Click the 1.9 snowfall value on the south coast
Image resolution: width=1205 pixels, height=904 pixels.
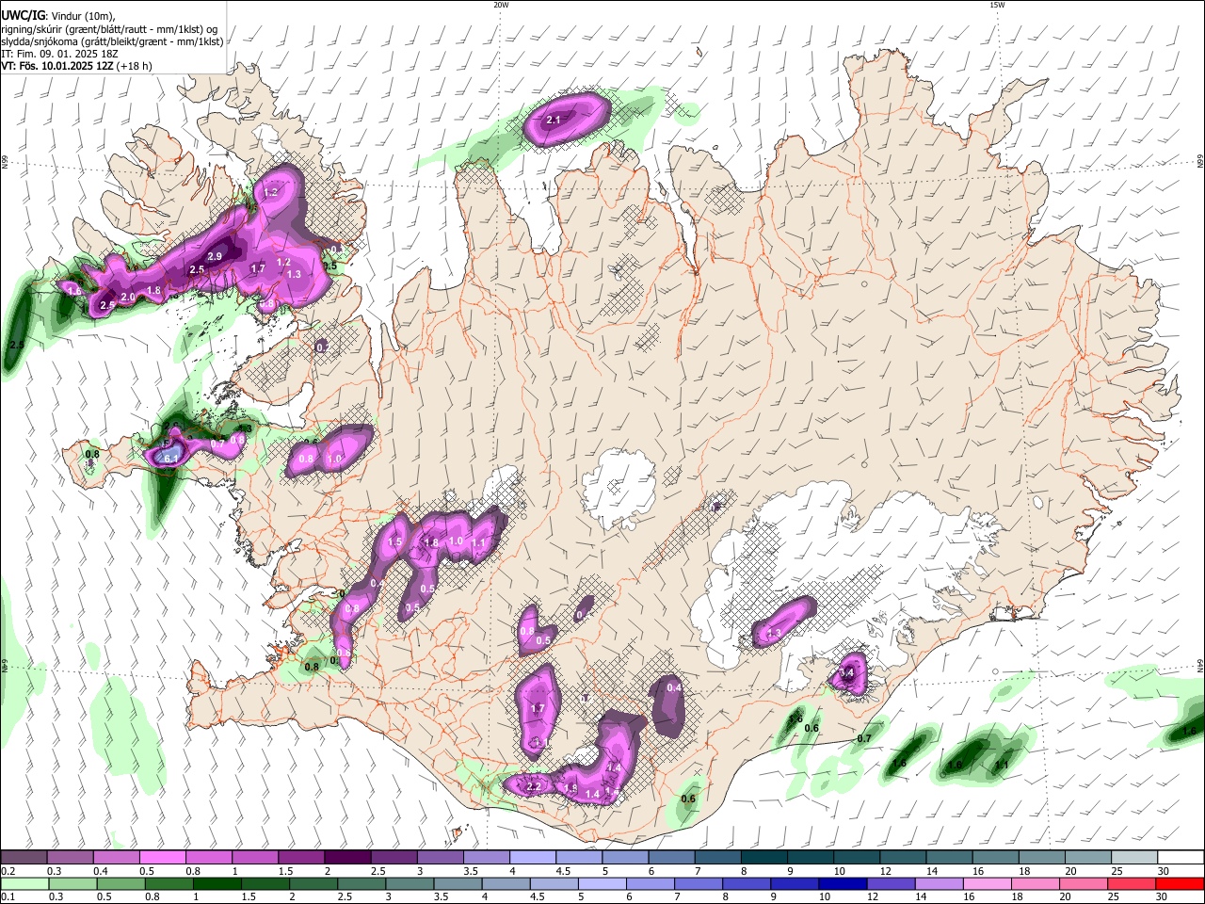(570, 788)
